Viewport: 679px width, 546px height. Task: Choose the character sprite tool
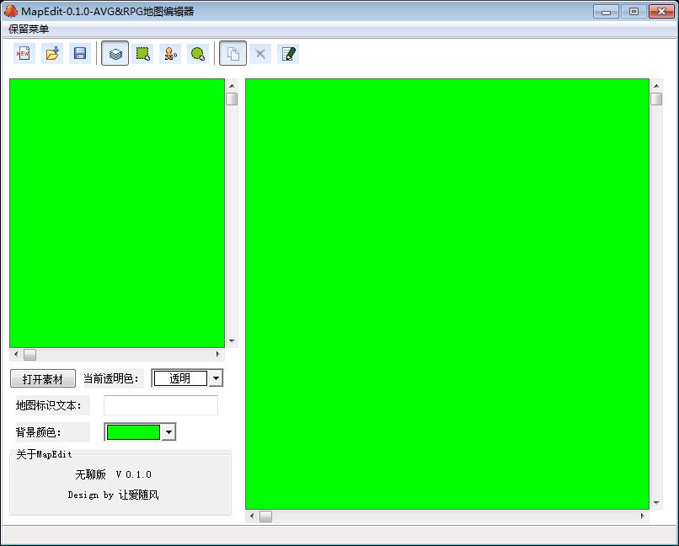click(170, 54)
